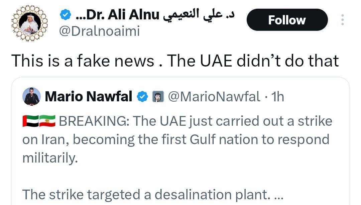Click Mario Nawfal's blue verified checkmark
361x205 pixels.
[142, 96]
